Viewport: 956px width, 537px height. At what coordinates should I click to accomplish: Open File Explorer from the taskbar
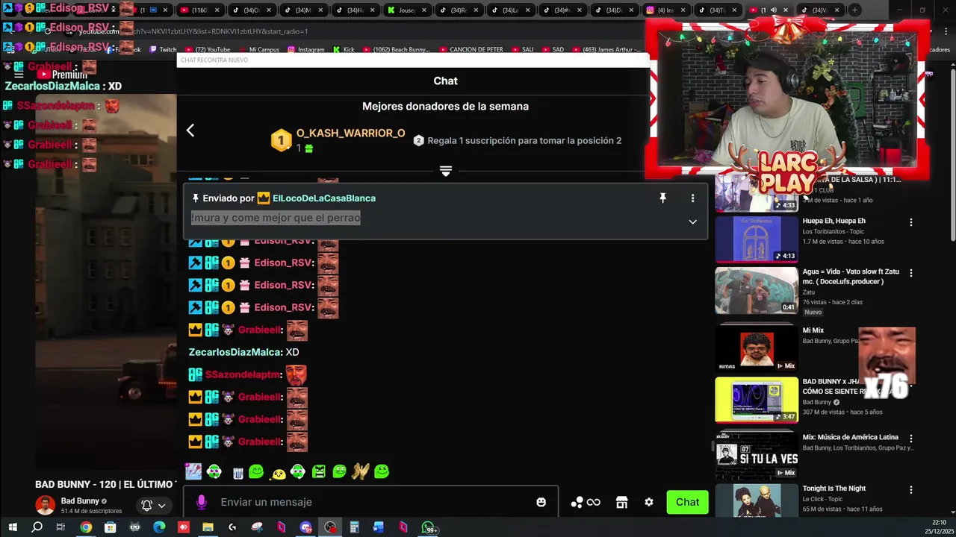pos(208,527)
